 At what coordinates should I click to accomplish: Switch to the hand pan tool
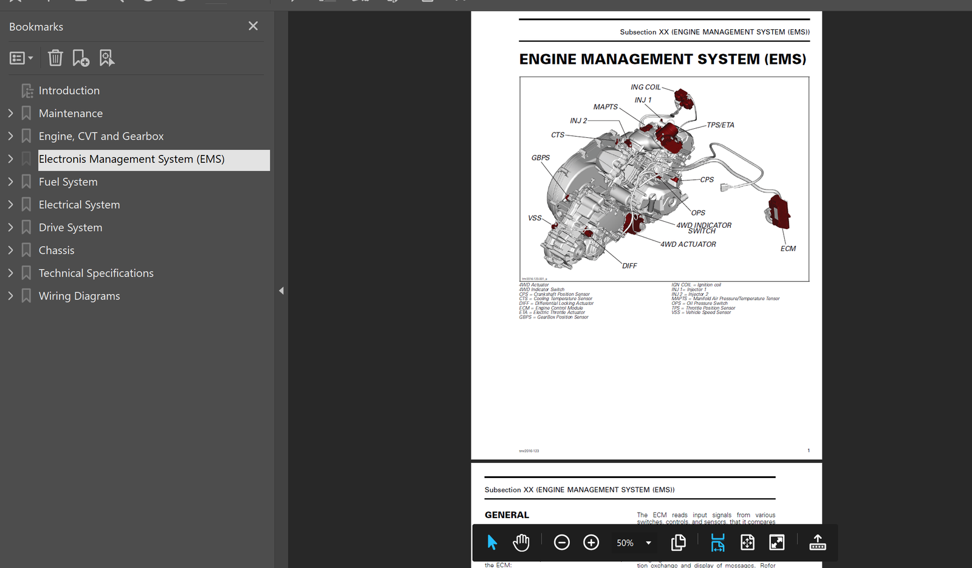pos(521,542)
